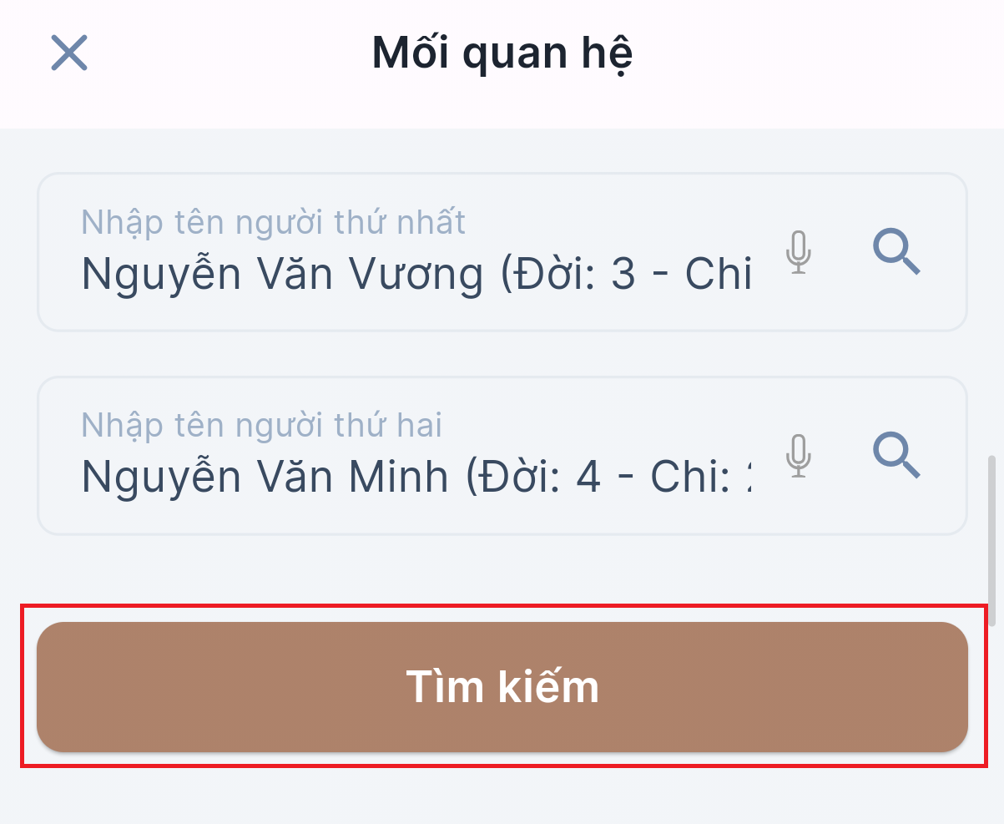
Task: Select the magnifier next to Đời: 3 entry
Action: tap(897, 252)
